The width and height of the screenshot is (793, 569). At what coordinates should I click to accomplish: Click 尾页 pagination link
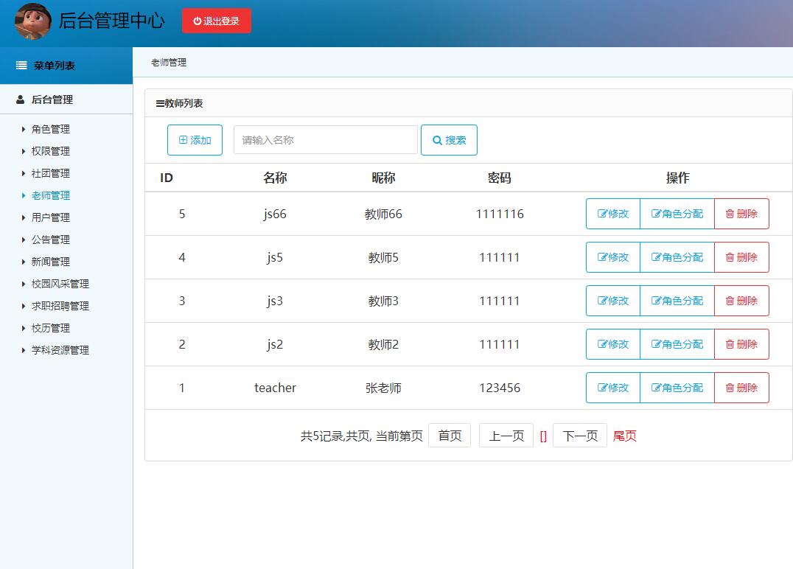(x=623, y=435)
